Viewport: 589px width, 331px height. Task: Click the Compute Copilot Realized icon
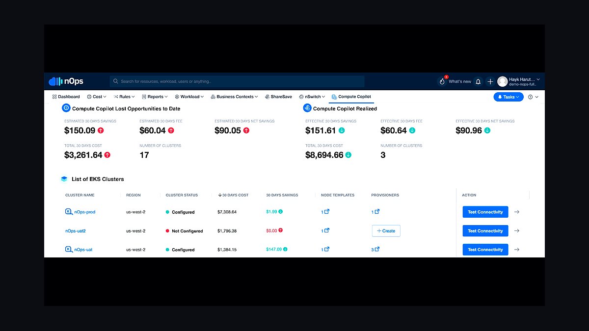307,108
